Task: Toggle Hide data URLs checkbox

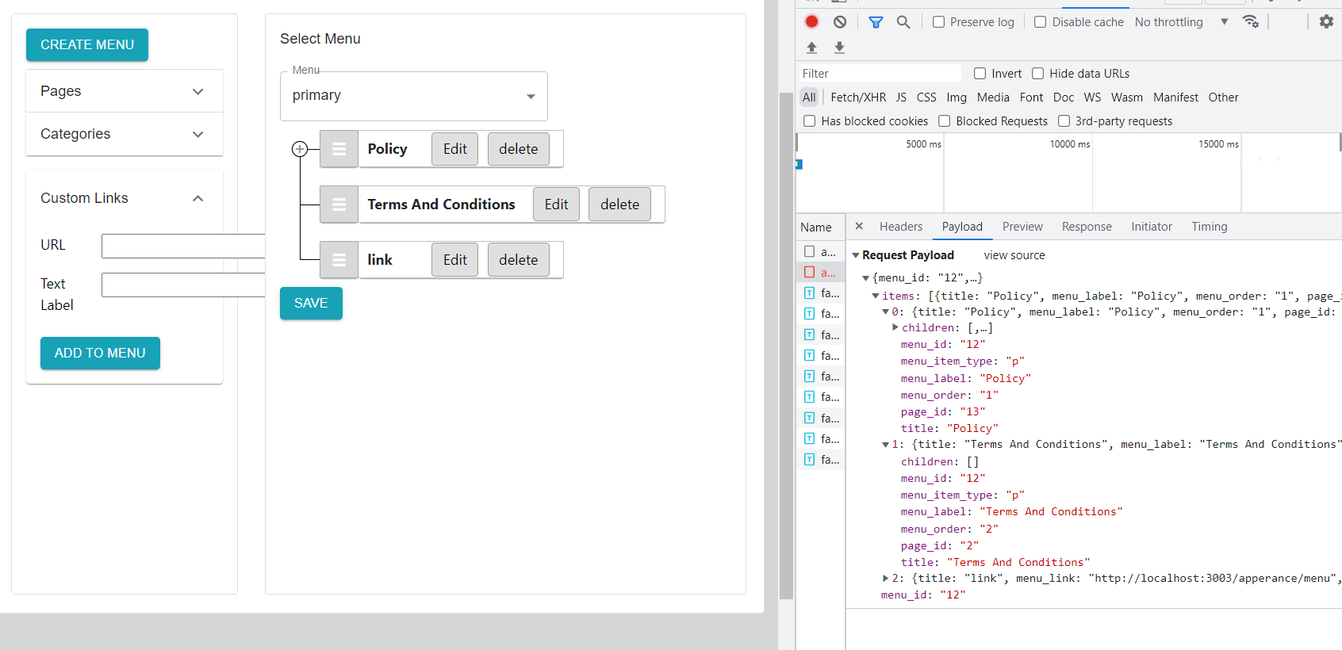Action: click(x=1037, y=74)
